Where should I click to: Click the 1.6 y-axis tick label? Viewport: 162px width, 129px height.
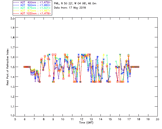12,57
